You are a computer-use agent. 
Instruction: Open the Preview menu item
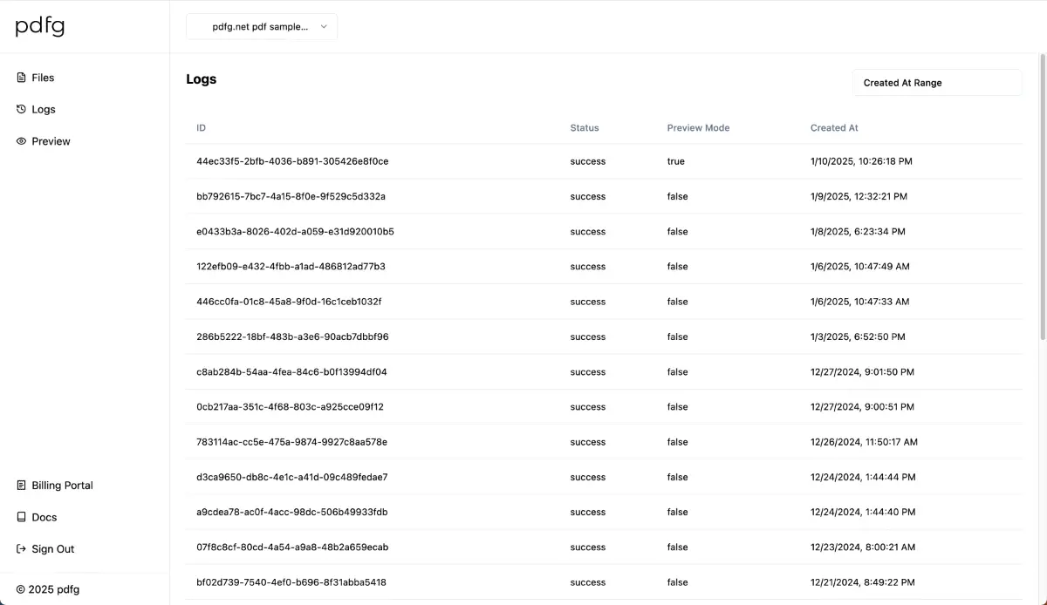(51, 141)
